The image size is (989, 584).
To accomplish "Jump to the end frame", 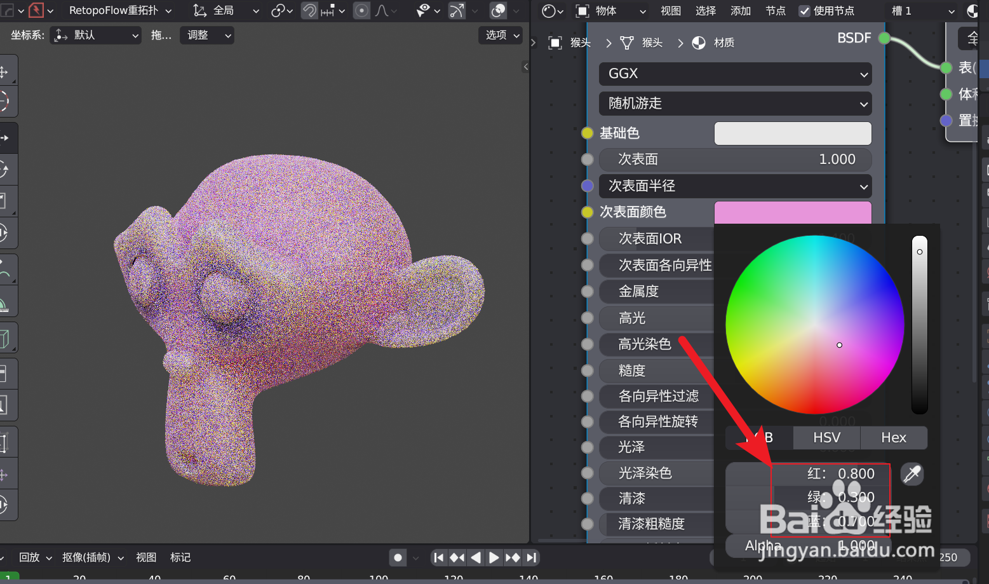I will [x=532, y=558].
